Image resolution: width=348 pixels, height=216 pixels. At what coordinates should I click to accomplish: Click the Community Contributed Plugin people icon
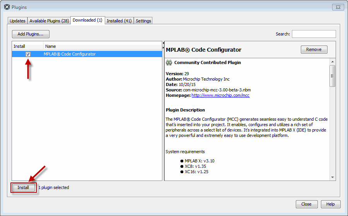point(169,62)
